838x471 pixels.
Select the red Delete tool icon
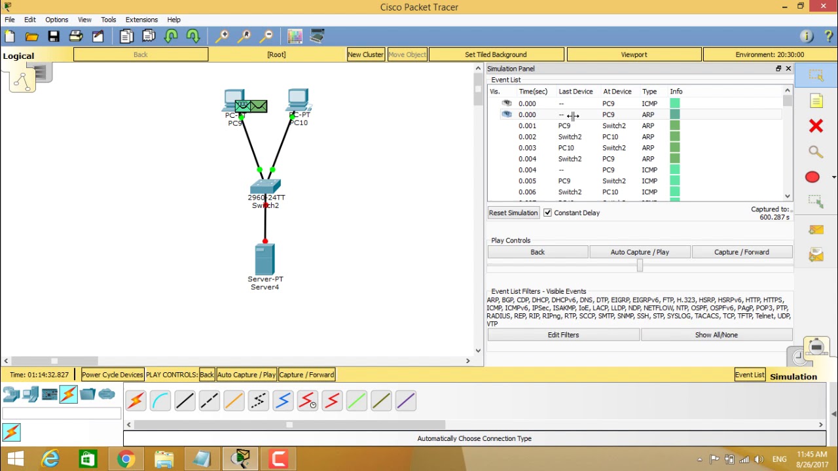click(x=816, y=126)
